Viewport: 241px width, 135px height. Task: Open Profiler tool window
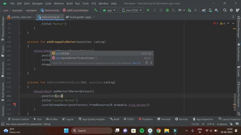52,119
